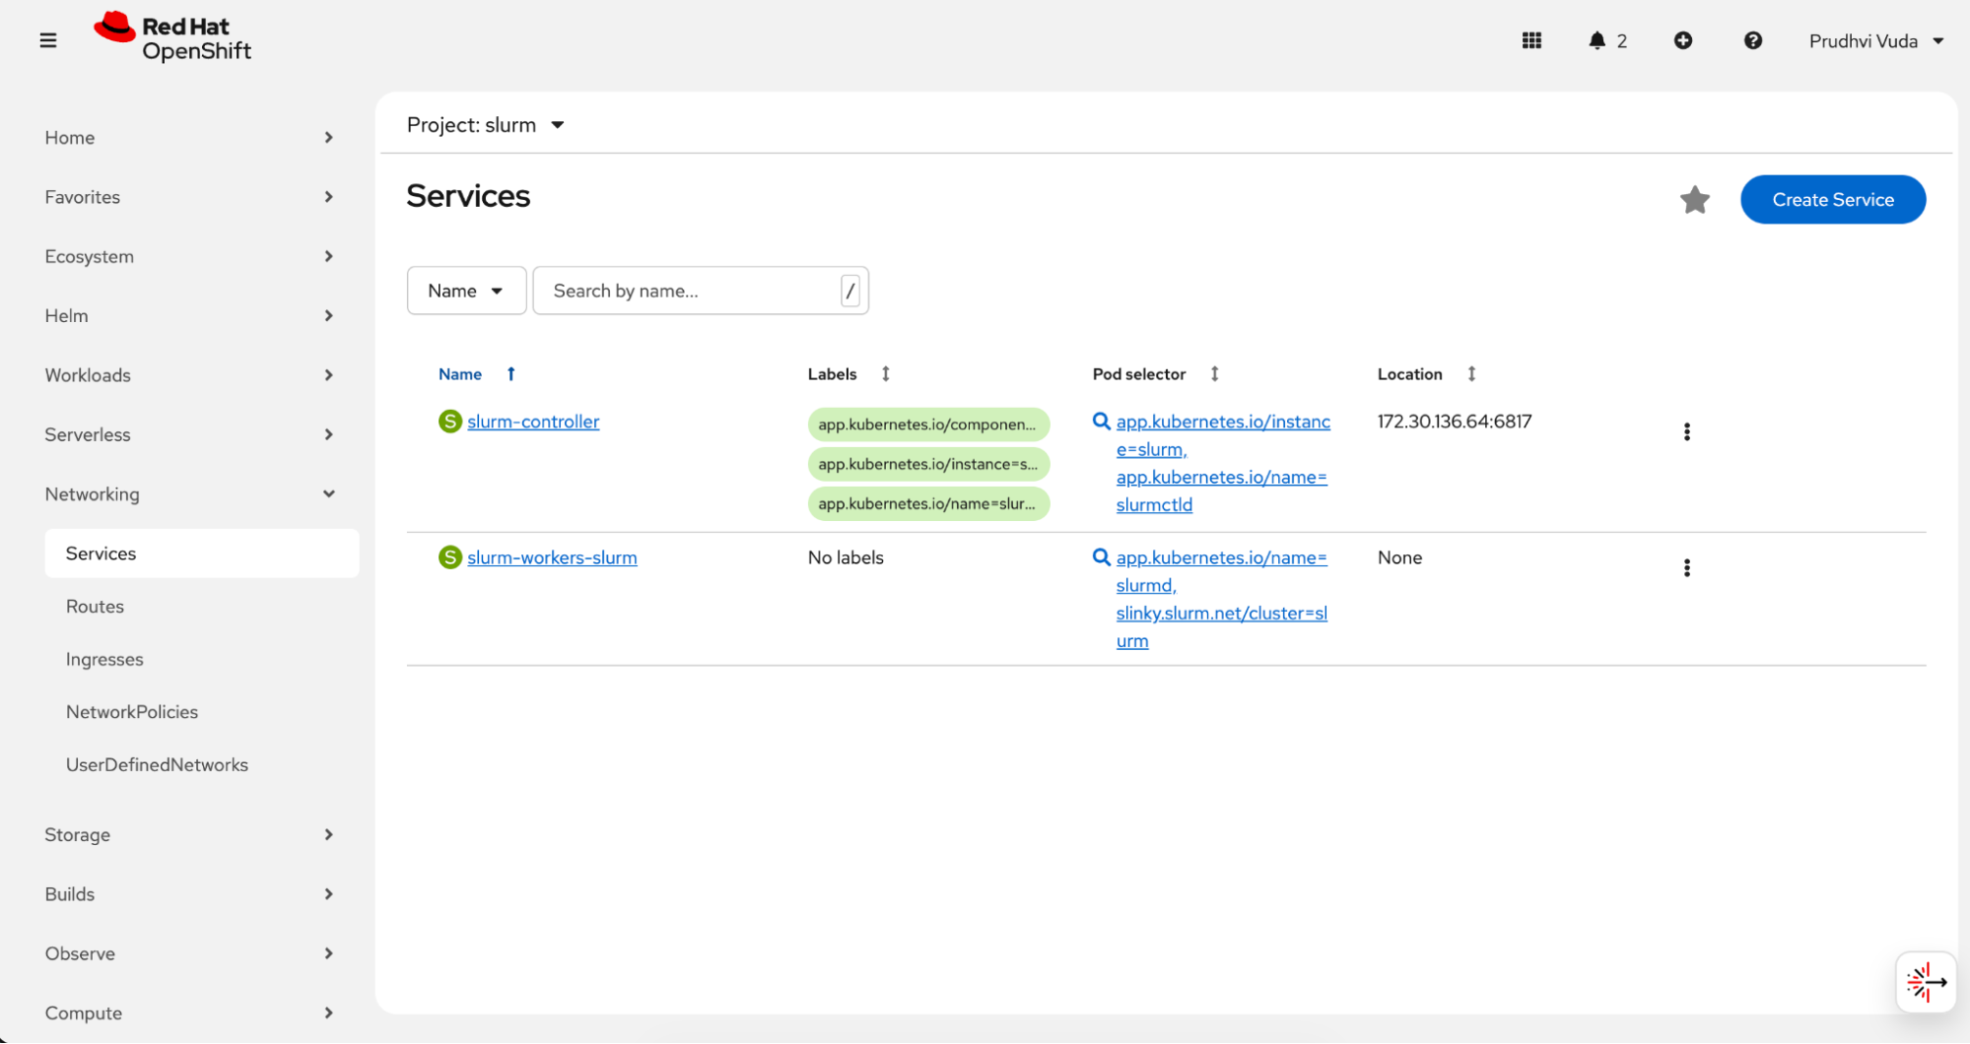Select NetworkPolicies in the sidebar

coord(132,712)
